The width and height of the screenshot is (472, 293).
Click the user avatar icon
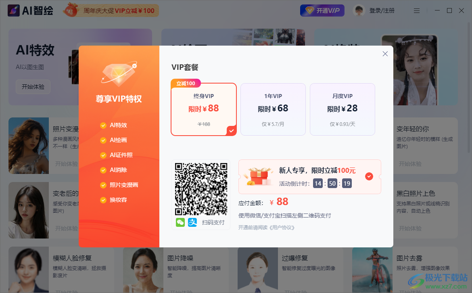tap(359, 10)
